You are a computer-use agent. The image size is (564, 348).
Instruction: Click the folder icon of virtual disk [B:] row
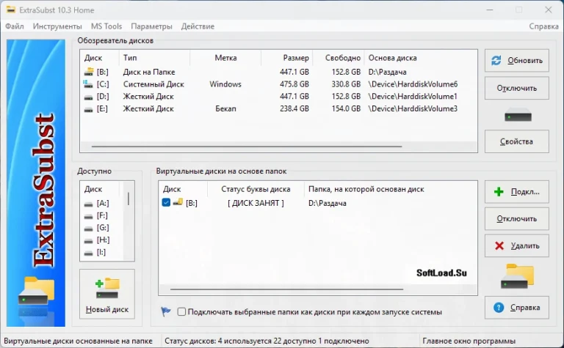click(x=178, y=202)
